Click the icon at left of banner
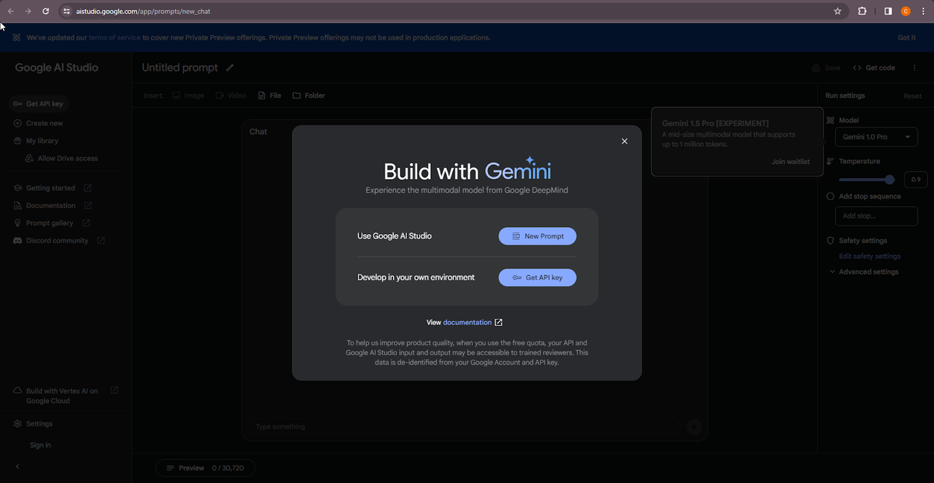Viewport: 934px width, 483px height. click(x=16, y=37)
